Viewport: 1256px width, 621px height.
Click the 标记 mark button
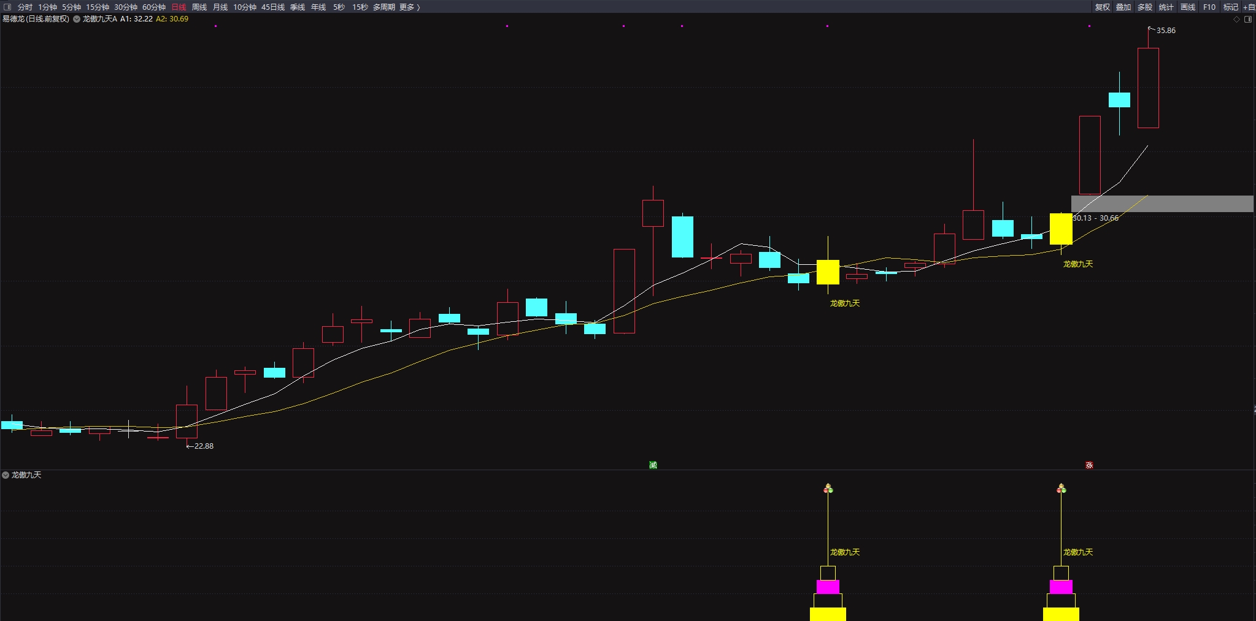(x=1230, y=7)
